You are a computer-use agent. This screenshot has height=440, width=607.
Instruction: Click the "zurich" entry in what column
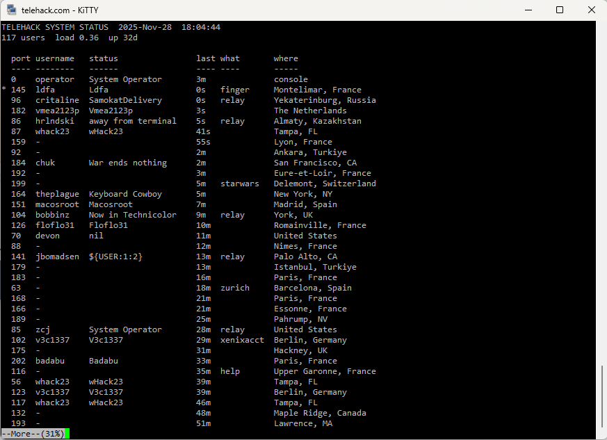[235, 288]
